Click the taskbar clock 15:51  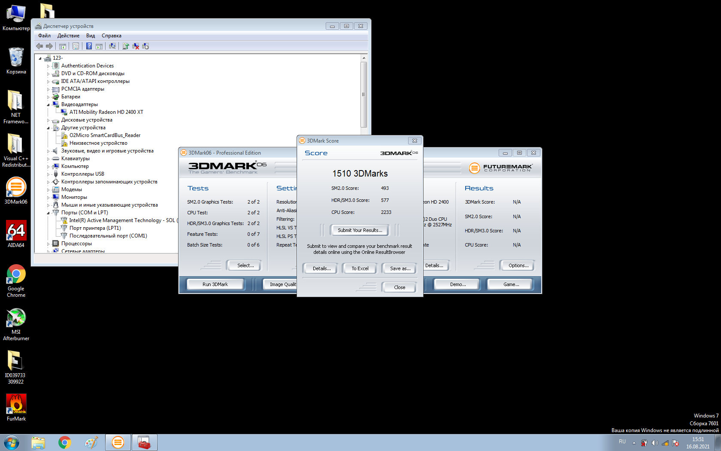pyautogui.click(x=698, y=439)
